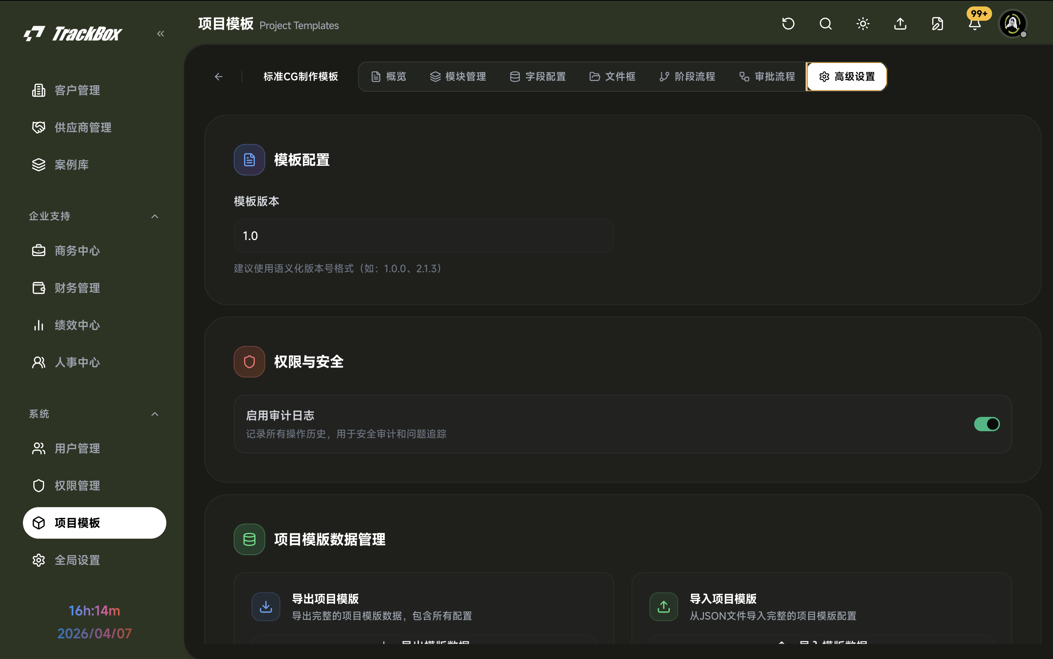Screen dimensions: 1053x659
Task: Click 标准CG制作模板 title text
Action: click(300, 77)
